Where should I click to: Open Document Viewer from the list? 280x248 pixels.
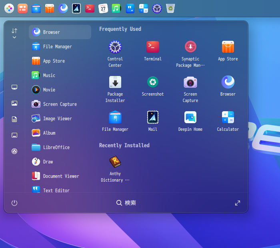coord(60,176)
